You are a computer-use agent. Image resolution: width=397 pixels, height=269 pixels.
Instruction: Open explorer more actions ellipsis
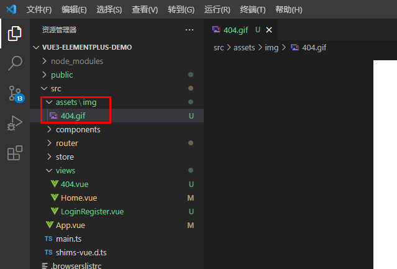189,30
